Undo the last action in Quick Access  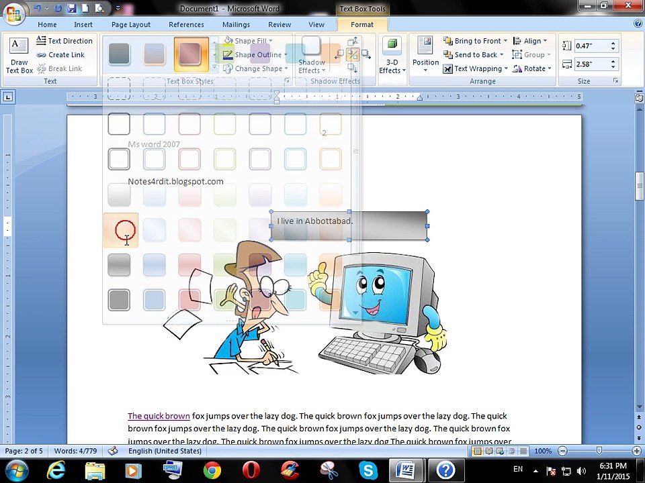[x=38, y=8]
